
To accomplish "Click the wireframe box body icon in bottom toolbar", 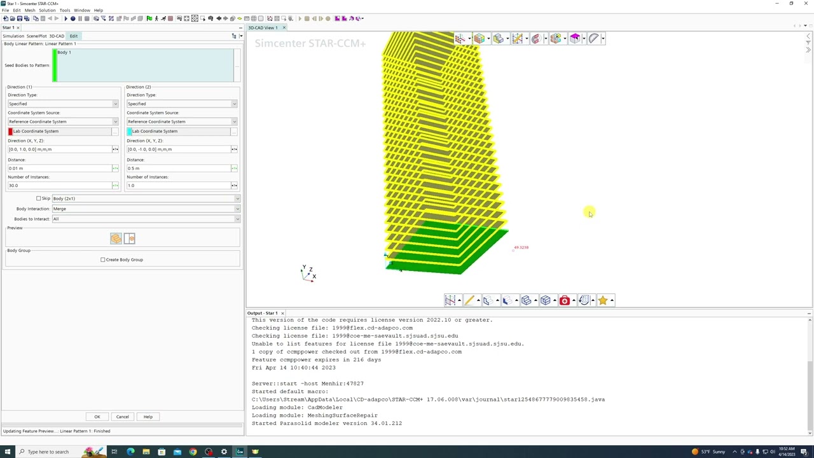I will click(x=545, y=300).
